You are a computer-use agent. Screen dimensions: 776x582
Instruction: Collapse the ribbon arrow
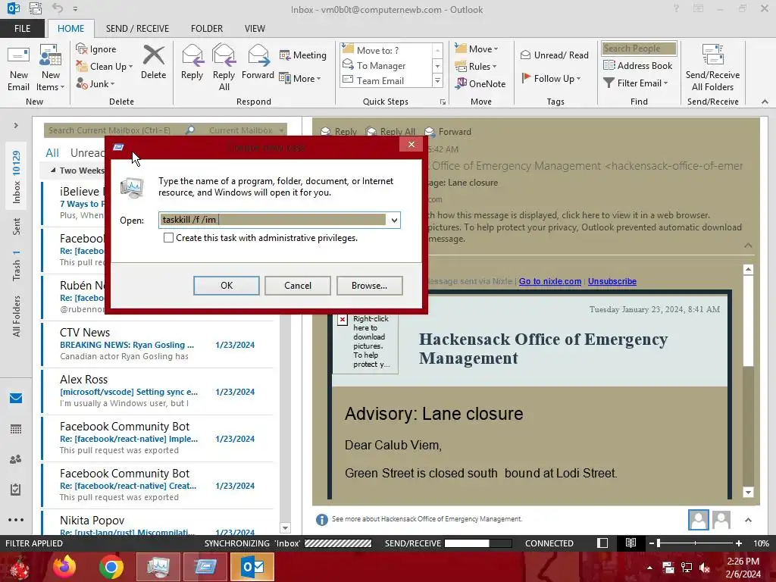tap(765, 102)
